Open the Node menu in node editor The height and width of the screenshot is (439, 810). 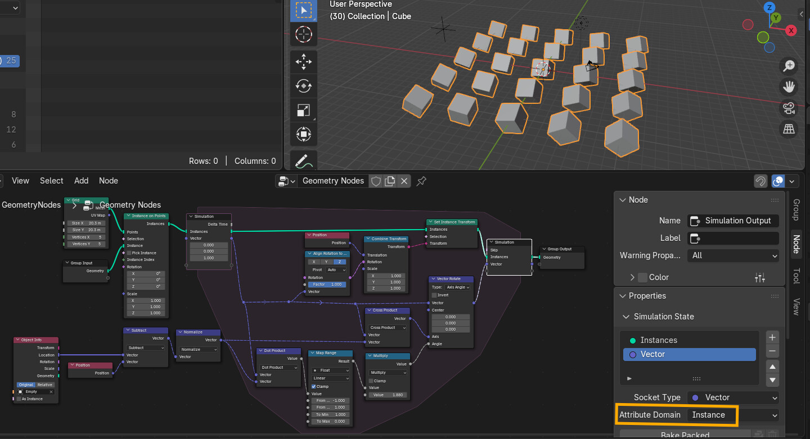pyautogui.click(x=109, y=181)
